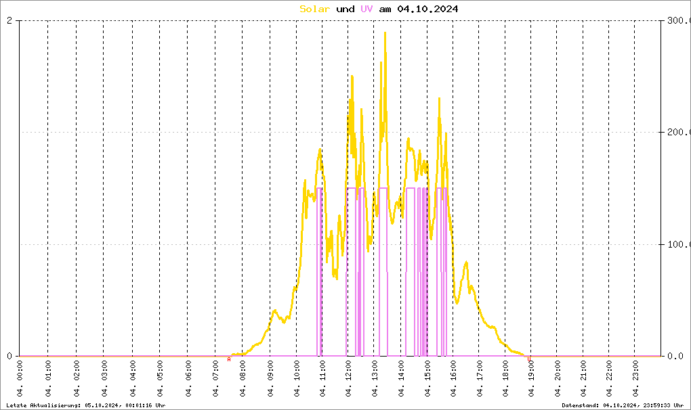Click the time label '04. 12:00'
This screenshot has width=691, height=410.
click(348, 379)
